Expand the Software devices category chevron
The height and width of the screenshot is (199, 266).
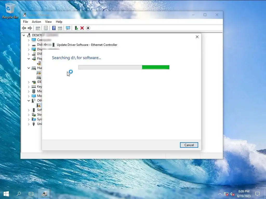coord(29,110)
